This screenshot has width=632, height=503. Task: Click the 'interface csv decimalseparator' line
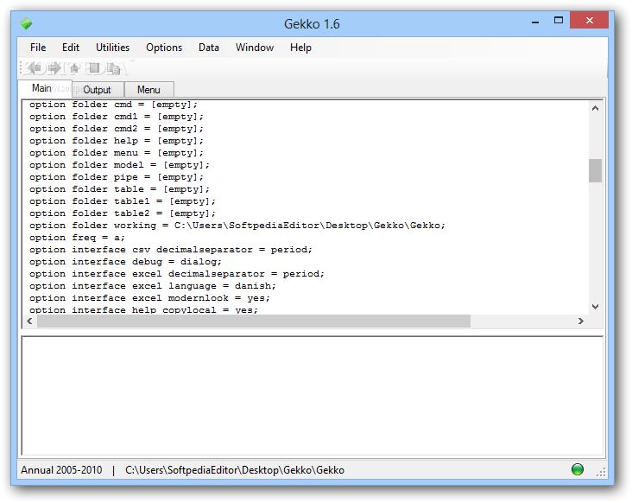click(170, 250)
